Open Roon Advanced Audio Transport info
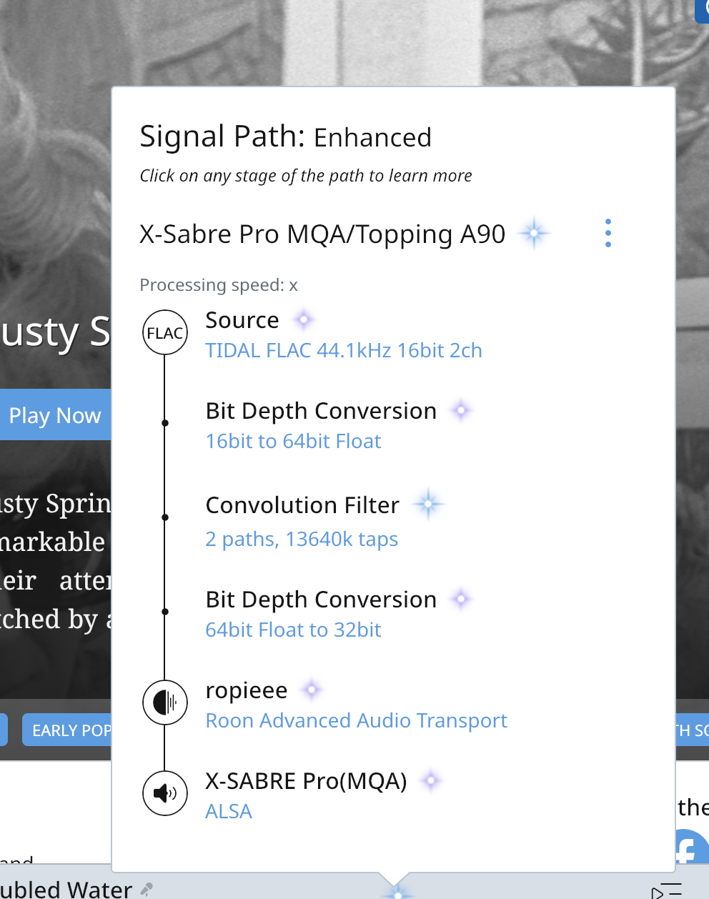 356,721
